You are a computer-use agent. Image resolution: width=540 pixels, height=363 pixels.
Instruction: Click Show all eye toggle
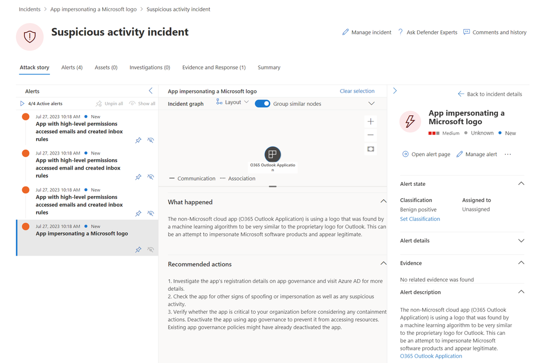point(132,104)
